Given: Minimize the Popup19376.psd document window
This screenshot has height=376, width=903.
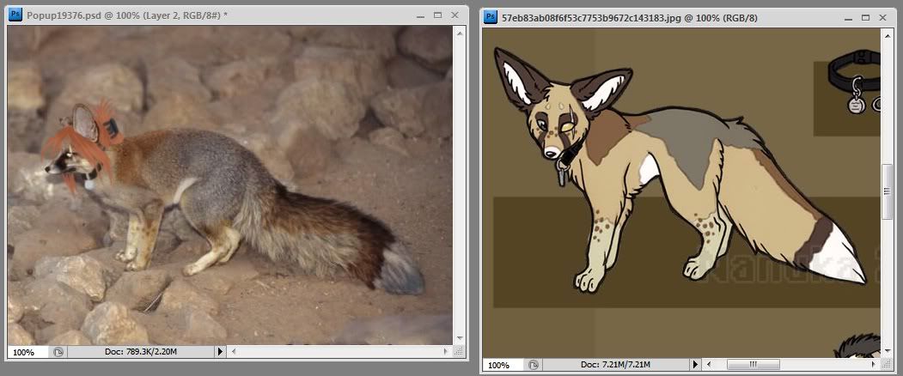Looking at the screenshot, I should tap(419, 15).
